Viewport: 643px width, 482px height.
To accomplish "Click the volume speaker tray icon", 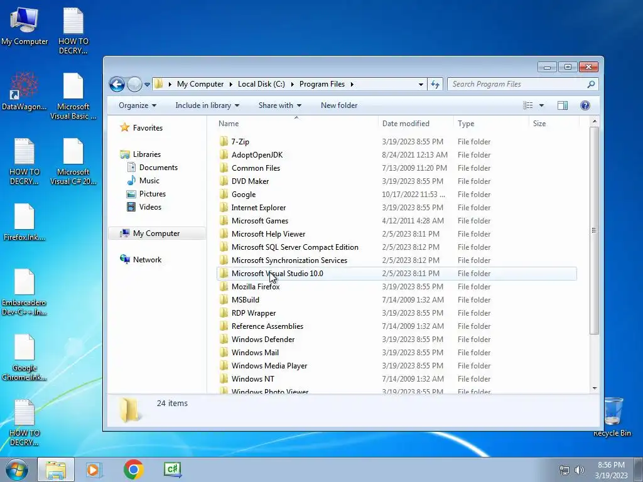I will point(579,469).
